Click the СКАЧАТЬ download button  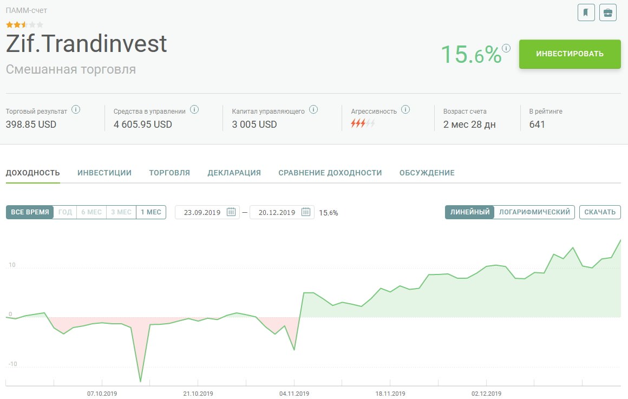[x=599, y=212]
